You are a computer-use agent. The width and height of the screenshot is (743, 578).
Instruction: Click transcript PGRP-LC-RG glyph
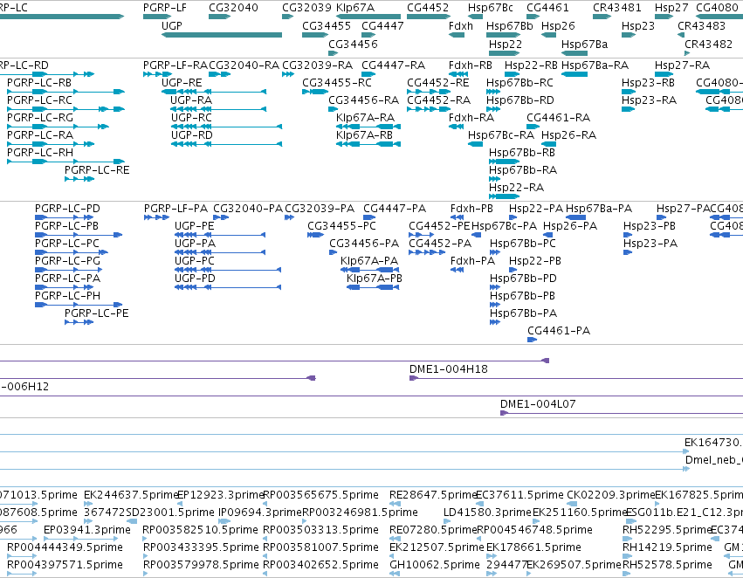(58, 127)
